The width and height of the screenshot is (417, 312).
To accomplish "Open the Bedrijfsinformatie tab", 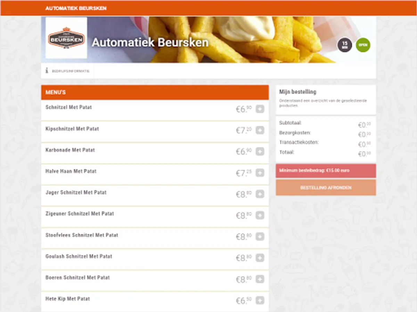I will (68, 71).
